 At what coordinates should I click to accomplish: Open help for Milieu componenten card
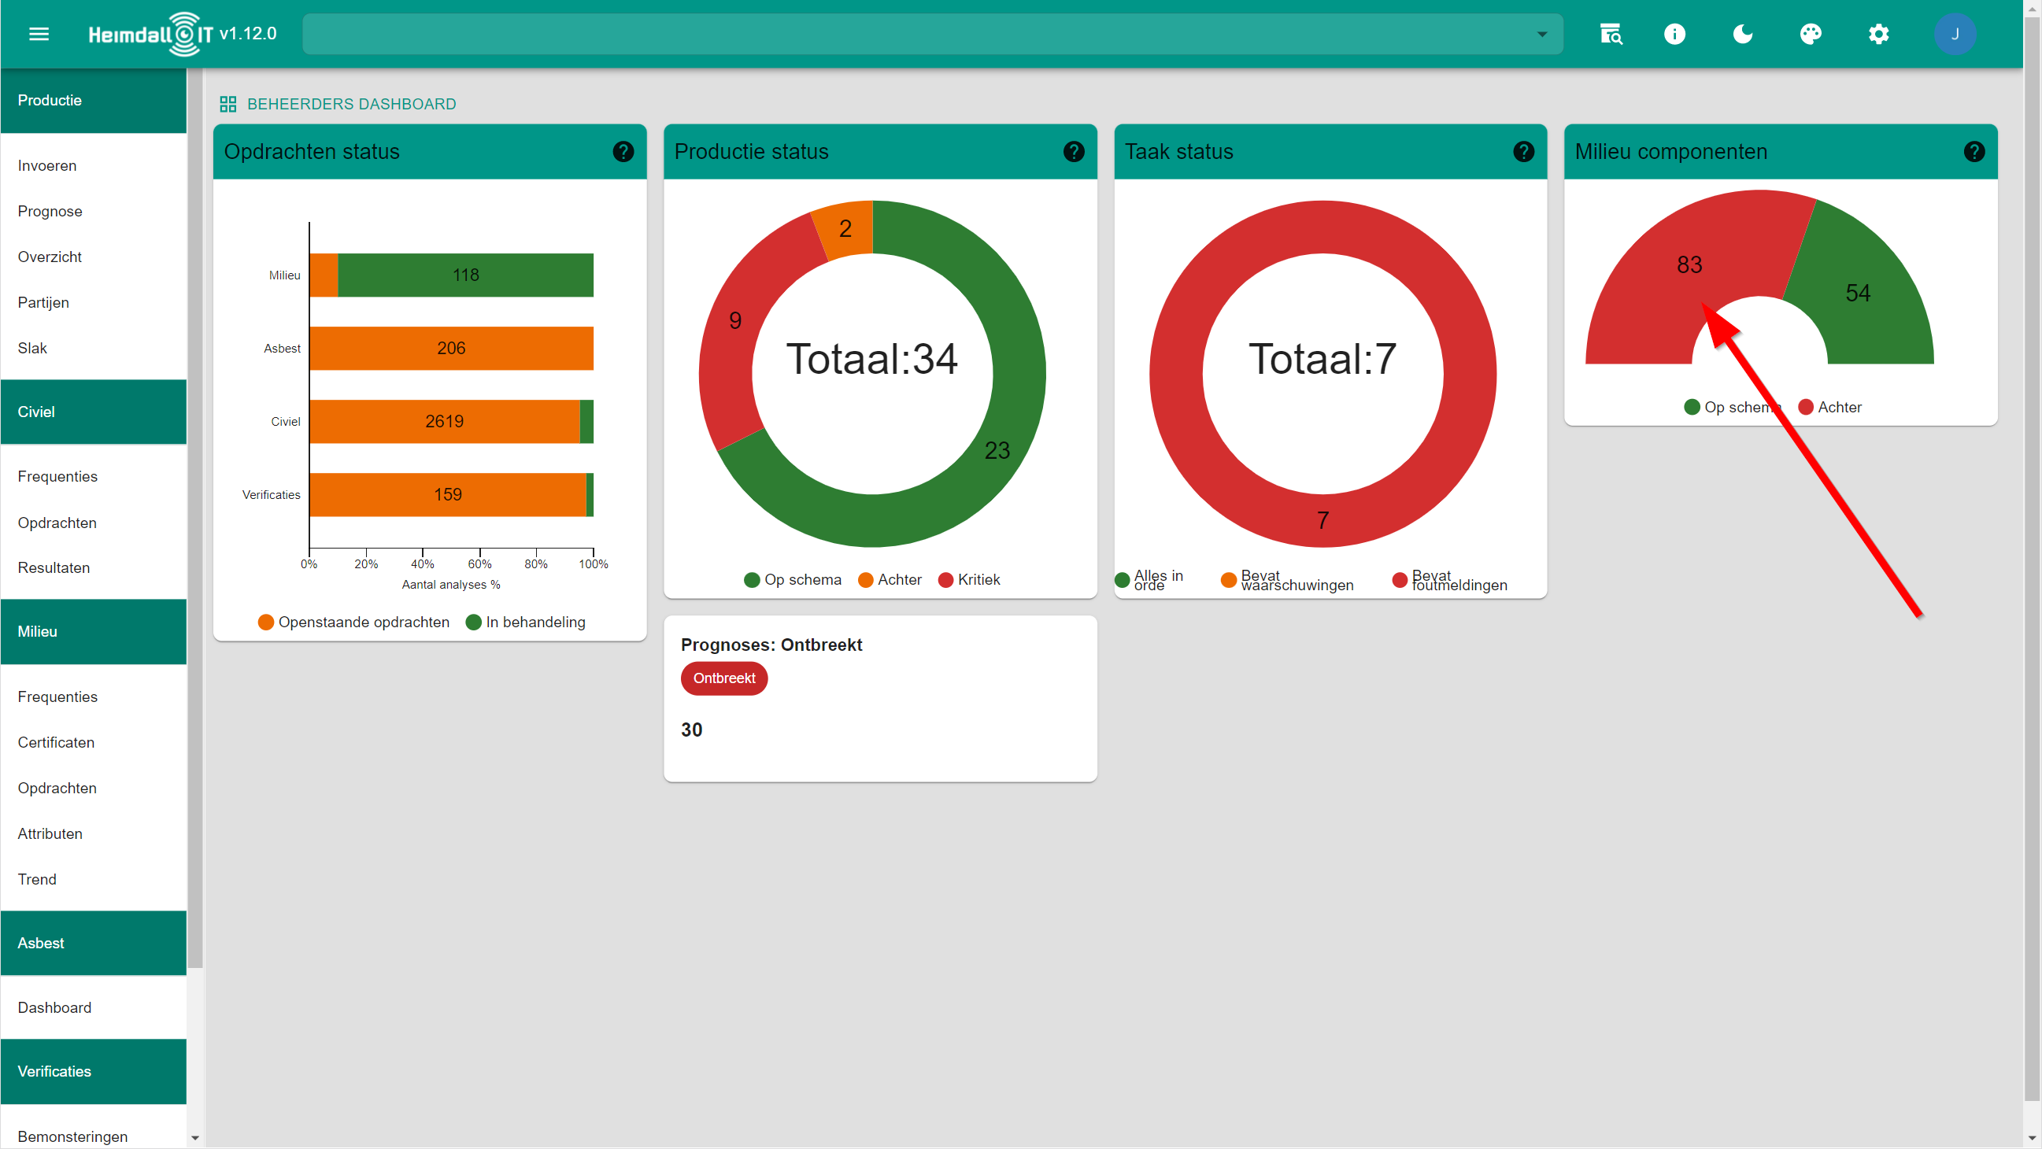click(x=1974, y=151)
